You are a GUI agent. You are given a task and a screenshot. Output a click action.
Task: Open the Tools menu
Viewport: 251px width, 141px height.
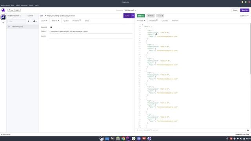tap(31, 5)
